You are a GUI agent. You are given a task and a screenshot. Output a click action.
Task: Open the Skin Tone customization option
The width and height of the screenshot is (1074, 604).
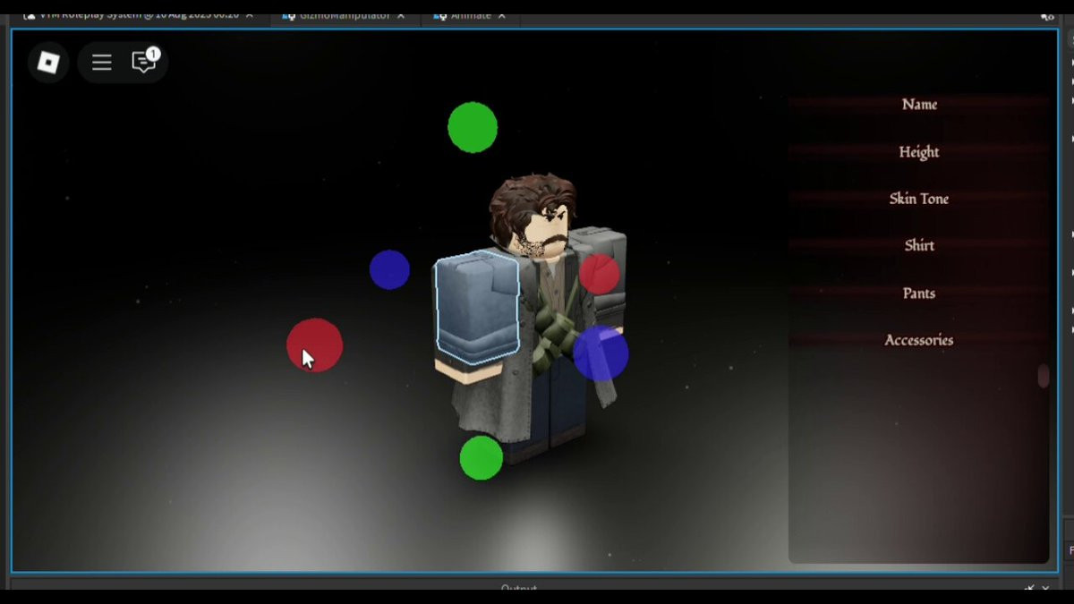pos(919,199)
